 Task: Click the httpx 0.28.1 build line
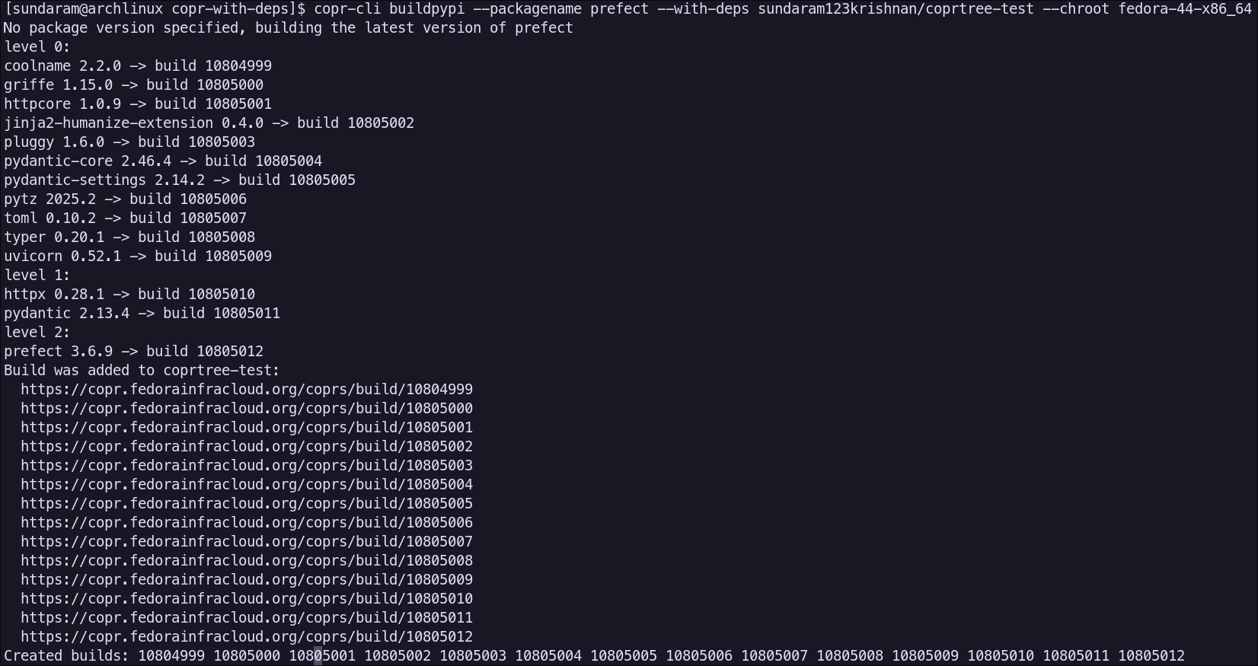tap(129, 294)
